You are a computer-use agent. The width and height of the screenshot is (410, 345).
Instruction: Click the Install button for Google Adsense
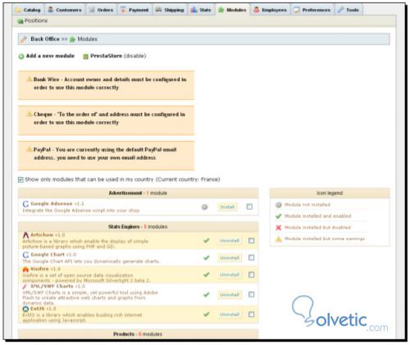click(x=227, y=207)
